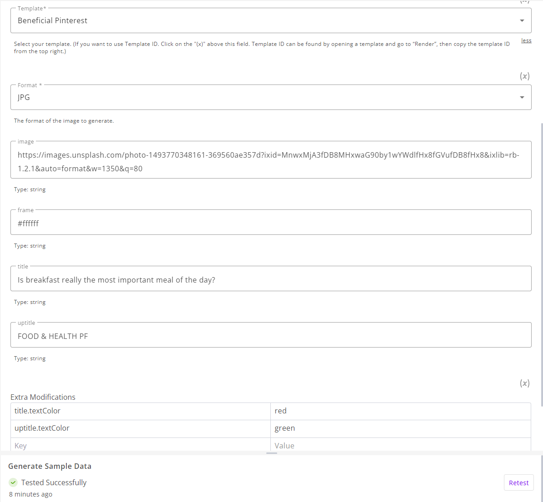Click the title text field
543x502 pixels.
point(270,280)
